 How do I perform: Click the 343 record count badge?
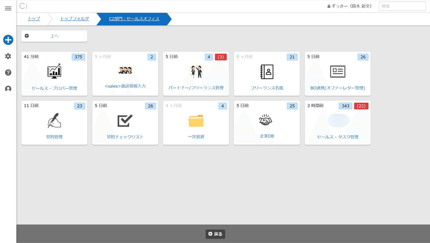(345, 106)
